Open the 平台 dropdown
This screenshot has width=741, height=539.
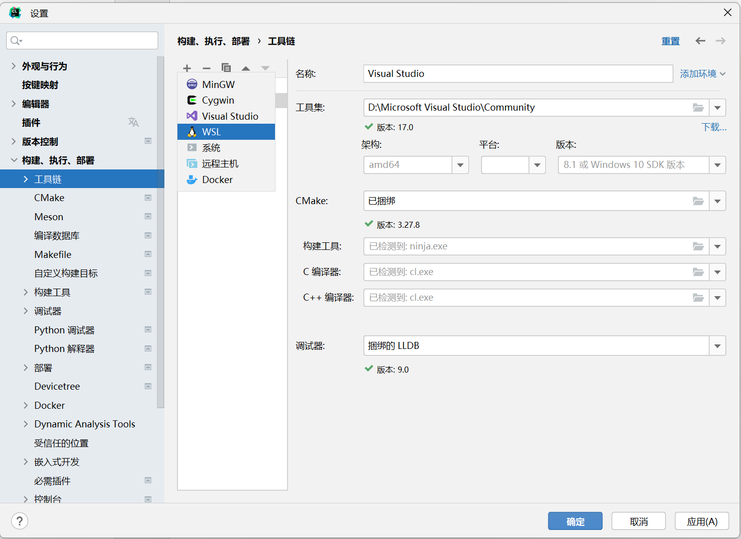click(537, 165)
